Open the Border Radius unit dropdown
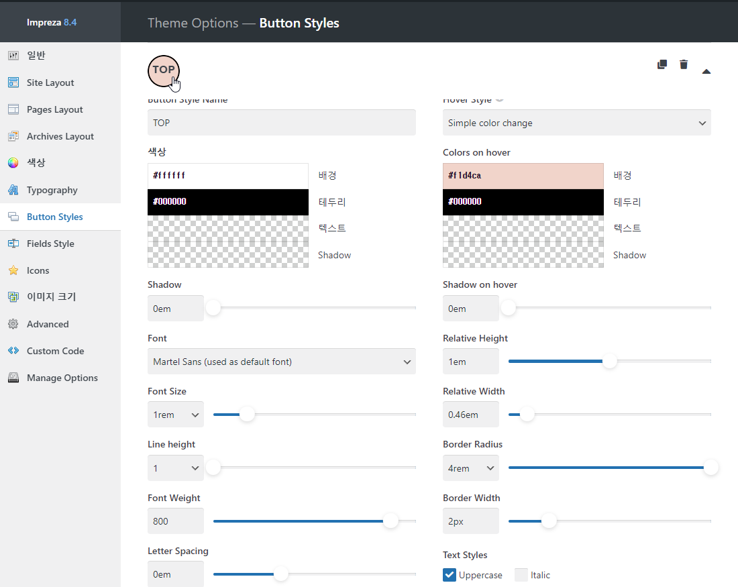The image size is (738, 587). click(x=471, y=468)
